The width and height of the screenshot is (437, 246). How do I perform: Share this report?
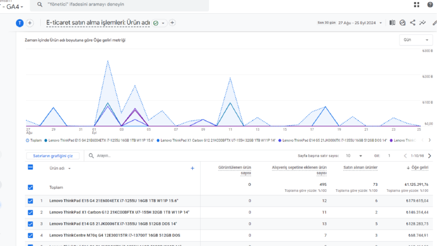click(x=412, y=23)
